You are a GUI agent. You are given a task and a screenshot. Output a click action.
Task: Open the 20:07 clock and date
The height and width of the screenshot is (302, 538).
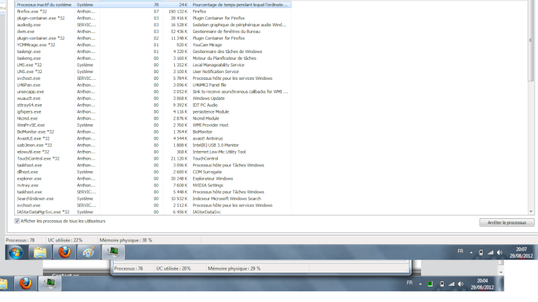click(x=521, y=252)
